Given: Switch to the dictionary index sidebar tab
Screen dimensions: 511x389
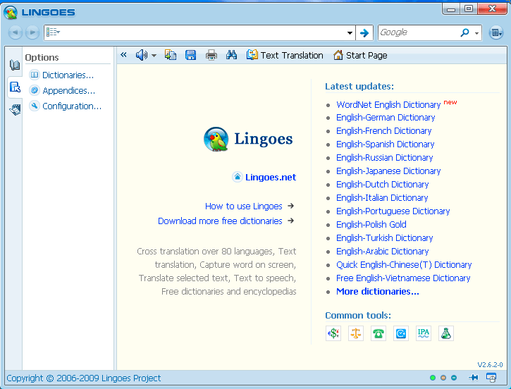Looking at the screenshot, I should tap(15, 65).
